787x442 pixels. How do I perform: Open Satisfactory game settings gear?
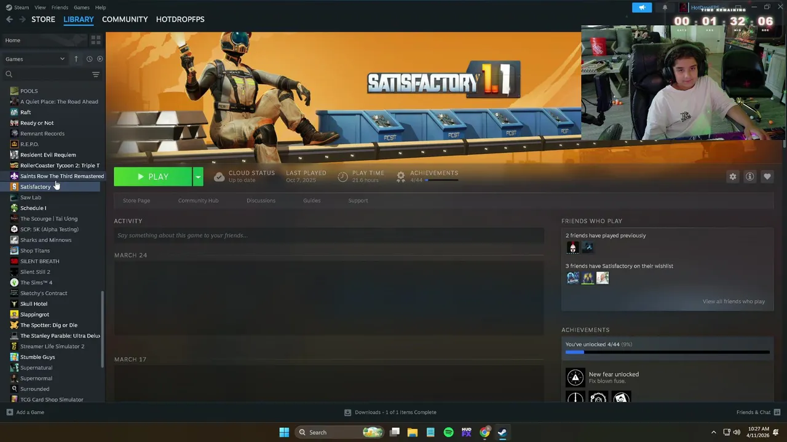tap(732, 177)
